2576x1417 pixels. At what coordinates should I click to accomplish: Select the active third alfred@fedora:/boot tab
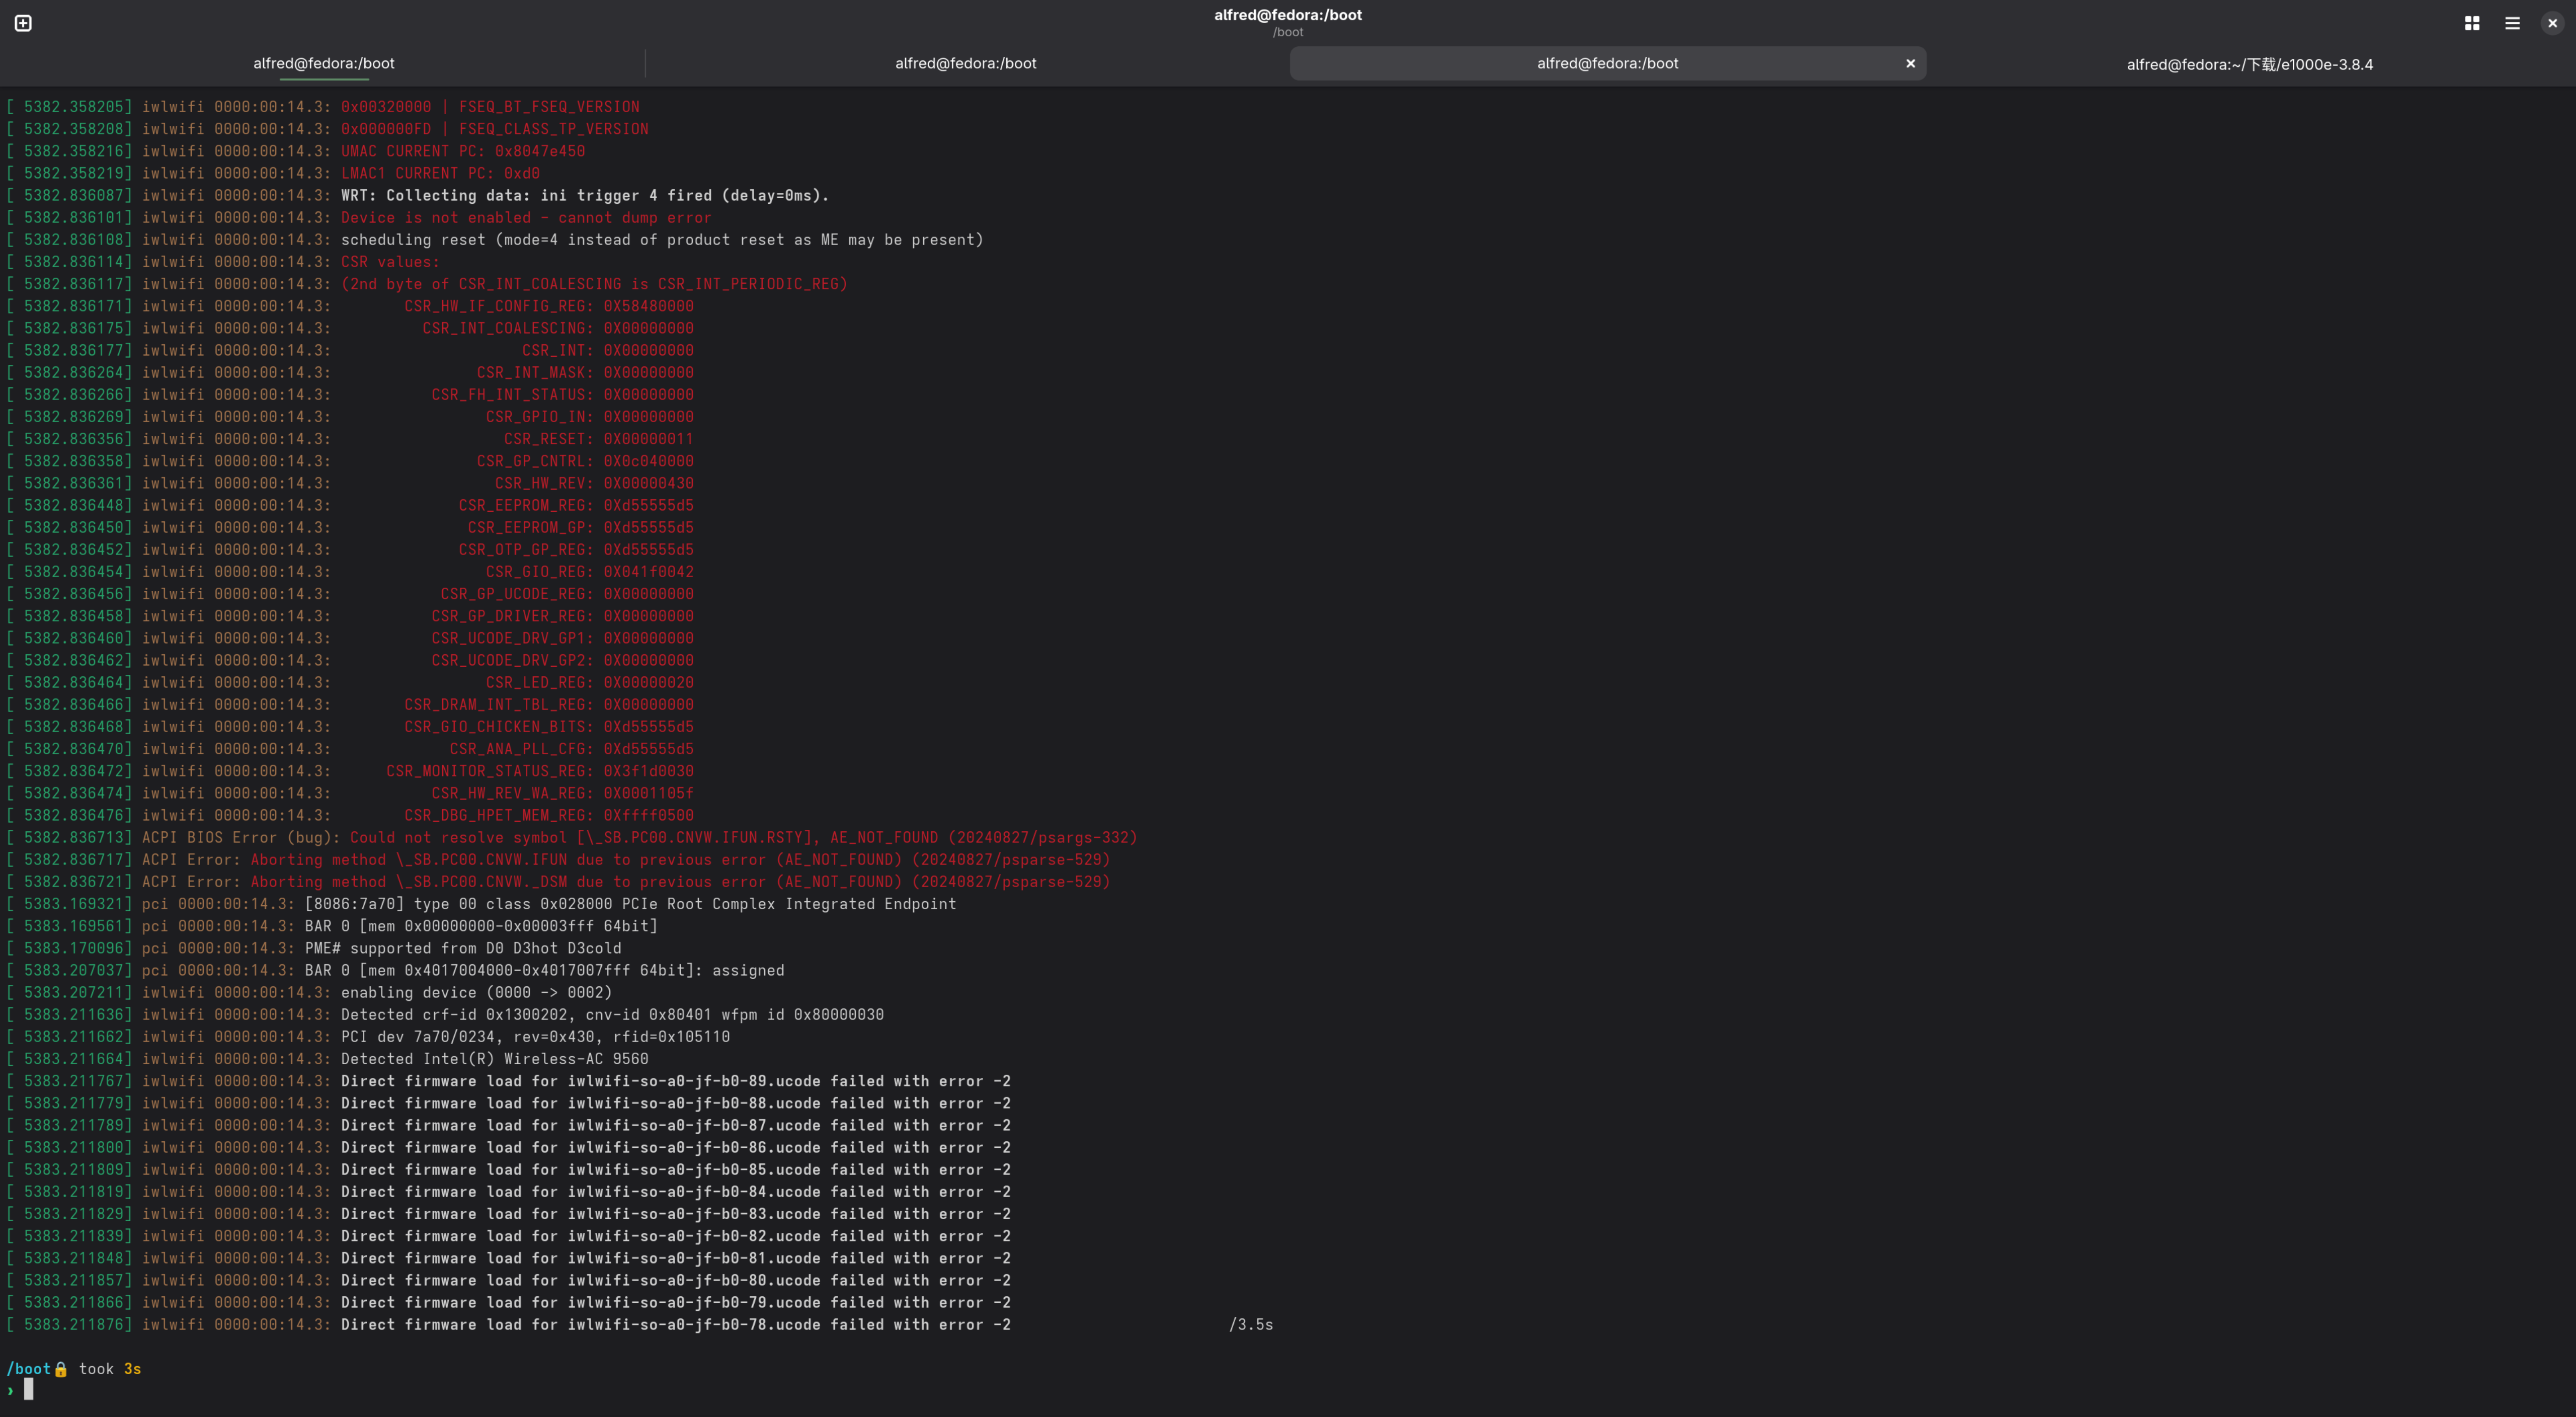pyautogui.click(x=1607, y=63)
